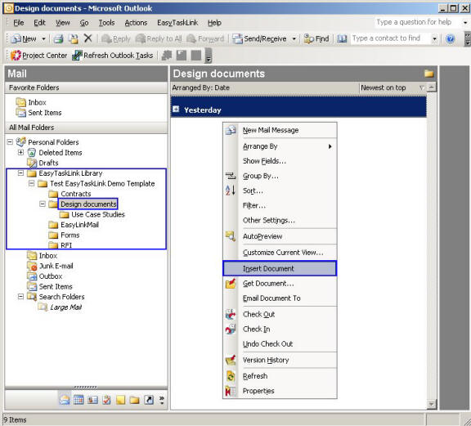Open the EasyTaskLink menu
Viewport: 471px width, 426px height.
[x=177, y=23]
